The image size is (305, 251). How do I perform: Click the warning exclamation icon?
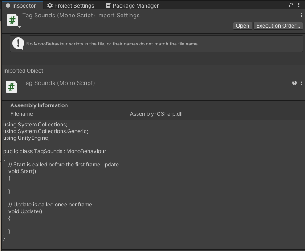pos(18,44)
